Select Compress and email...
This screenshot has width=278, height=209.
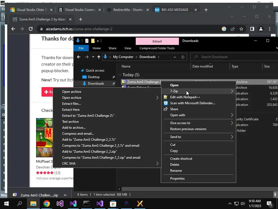[107, 134]
